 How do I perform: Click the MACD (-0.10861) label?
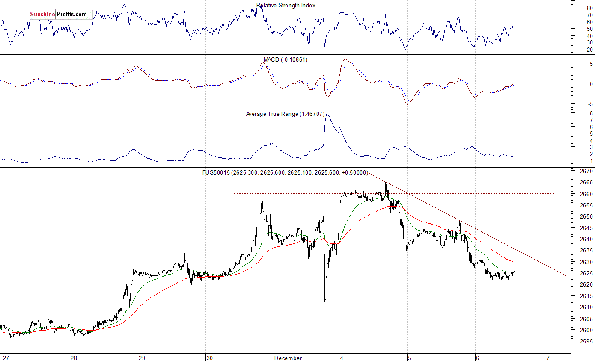click(x=286, y=60)
